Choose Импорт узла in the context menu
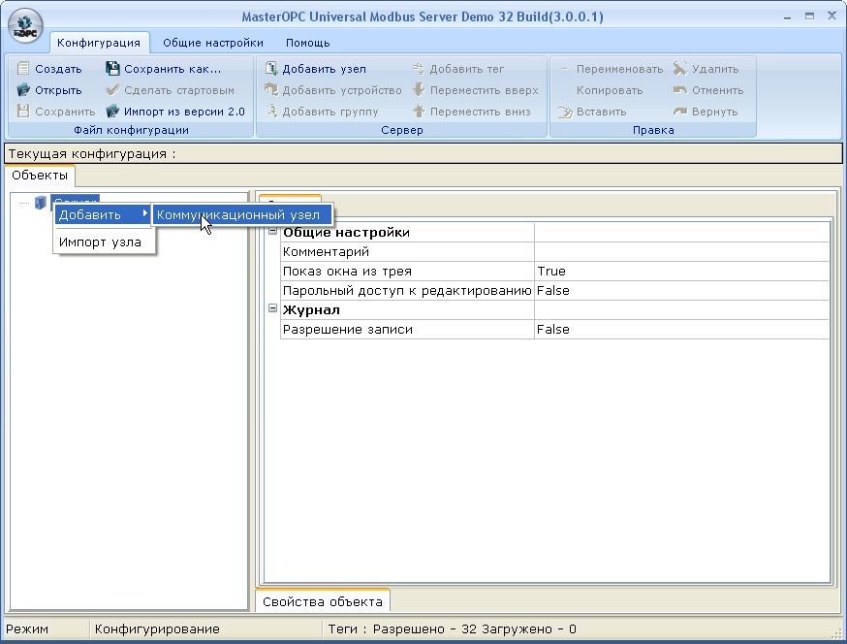Image resolution: width=847 pixels, height=644 pixels. click(100, 242)
